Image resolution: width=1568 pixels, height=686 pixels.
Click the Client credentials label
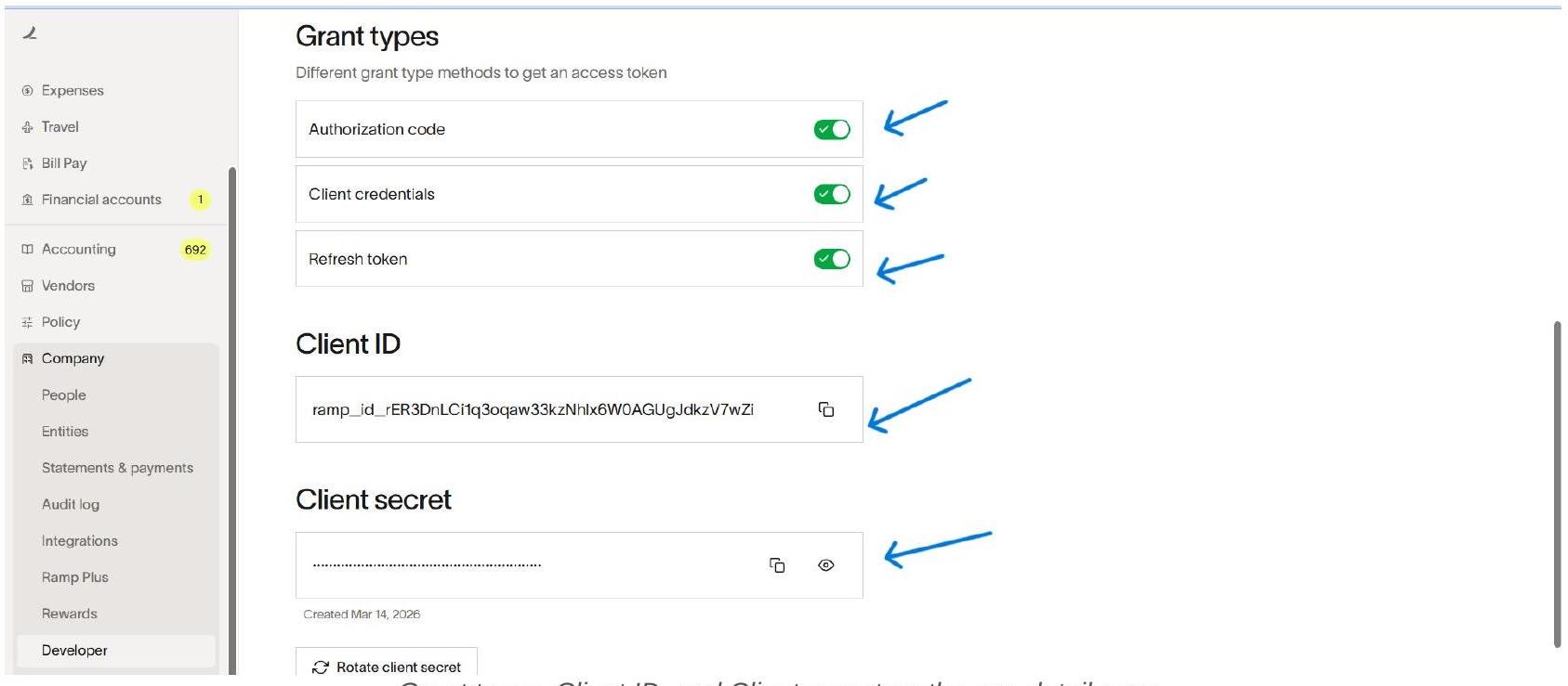372,194
